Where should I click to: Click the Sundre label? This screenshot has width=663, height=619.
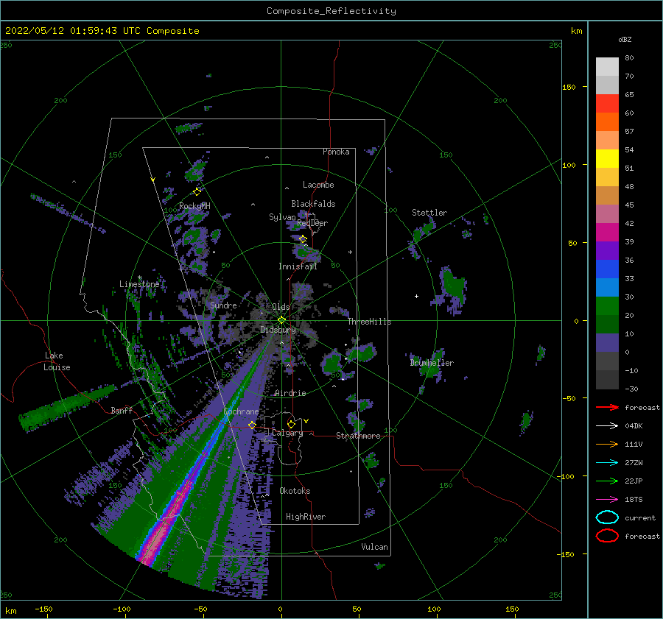coord(223,305)
